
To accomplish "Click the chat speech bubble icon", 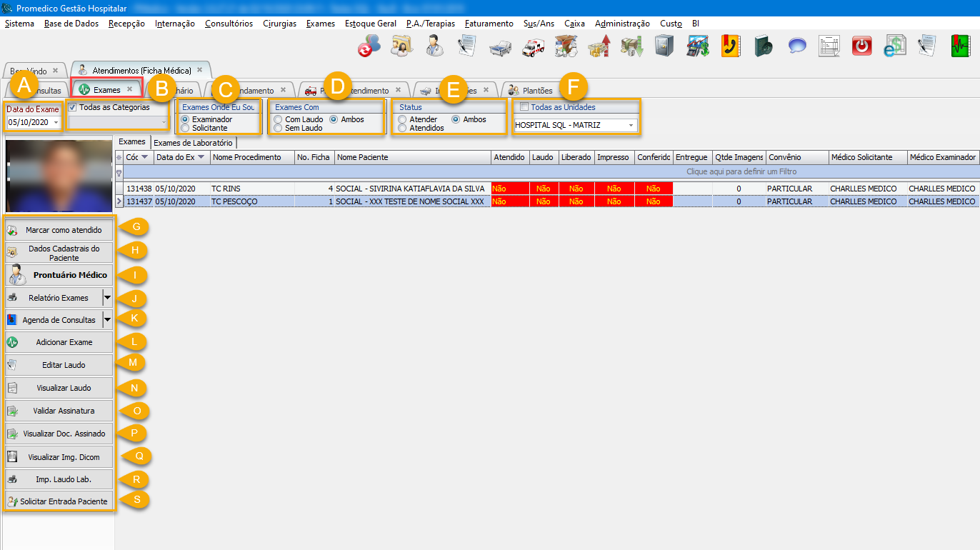I will pyautogui.click(x=797, y=47).
